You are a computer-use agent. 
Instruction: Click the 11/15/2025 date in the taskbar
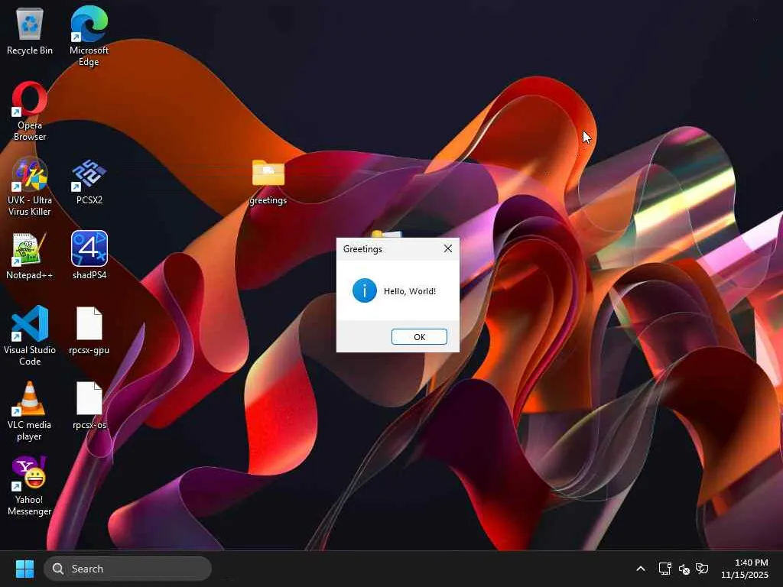click(x=745, y=575)
